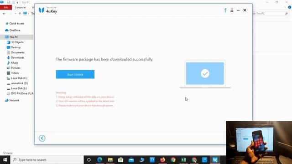This screenshot has height=164, width=292.
Task: Open the second Chrome profile icon on taskbar
Action: 194,160
